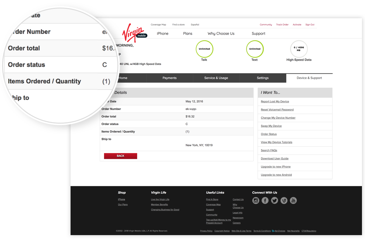Select the Unlimited Text circle indicator

(255, 49)
